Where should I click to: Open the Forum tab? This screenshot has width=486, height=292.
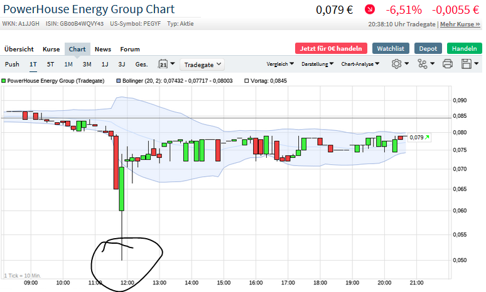[x=130, y=49]
